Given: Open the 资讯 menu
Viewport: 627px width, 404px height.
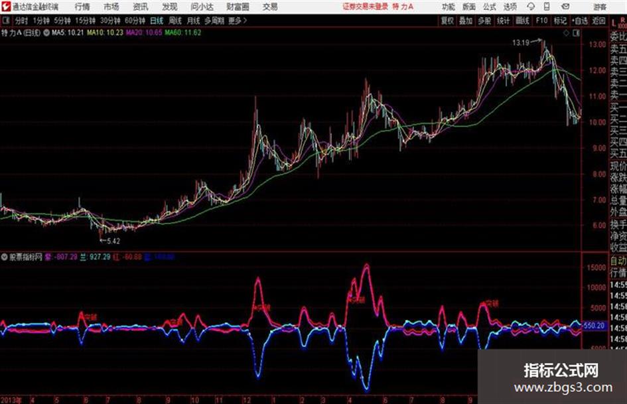Looking at the screenshot, I should 141,7.
